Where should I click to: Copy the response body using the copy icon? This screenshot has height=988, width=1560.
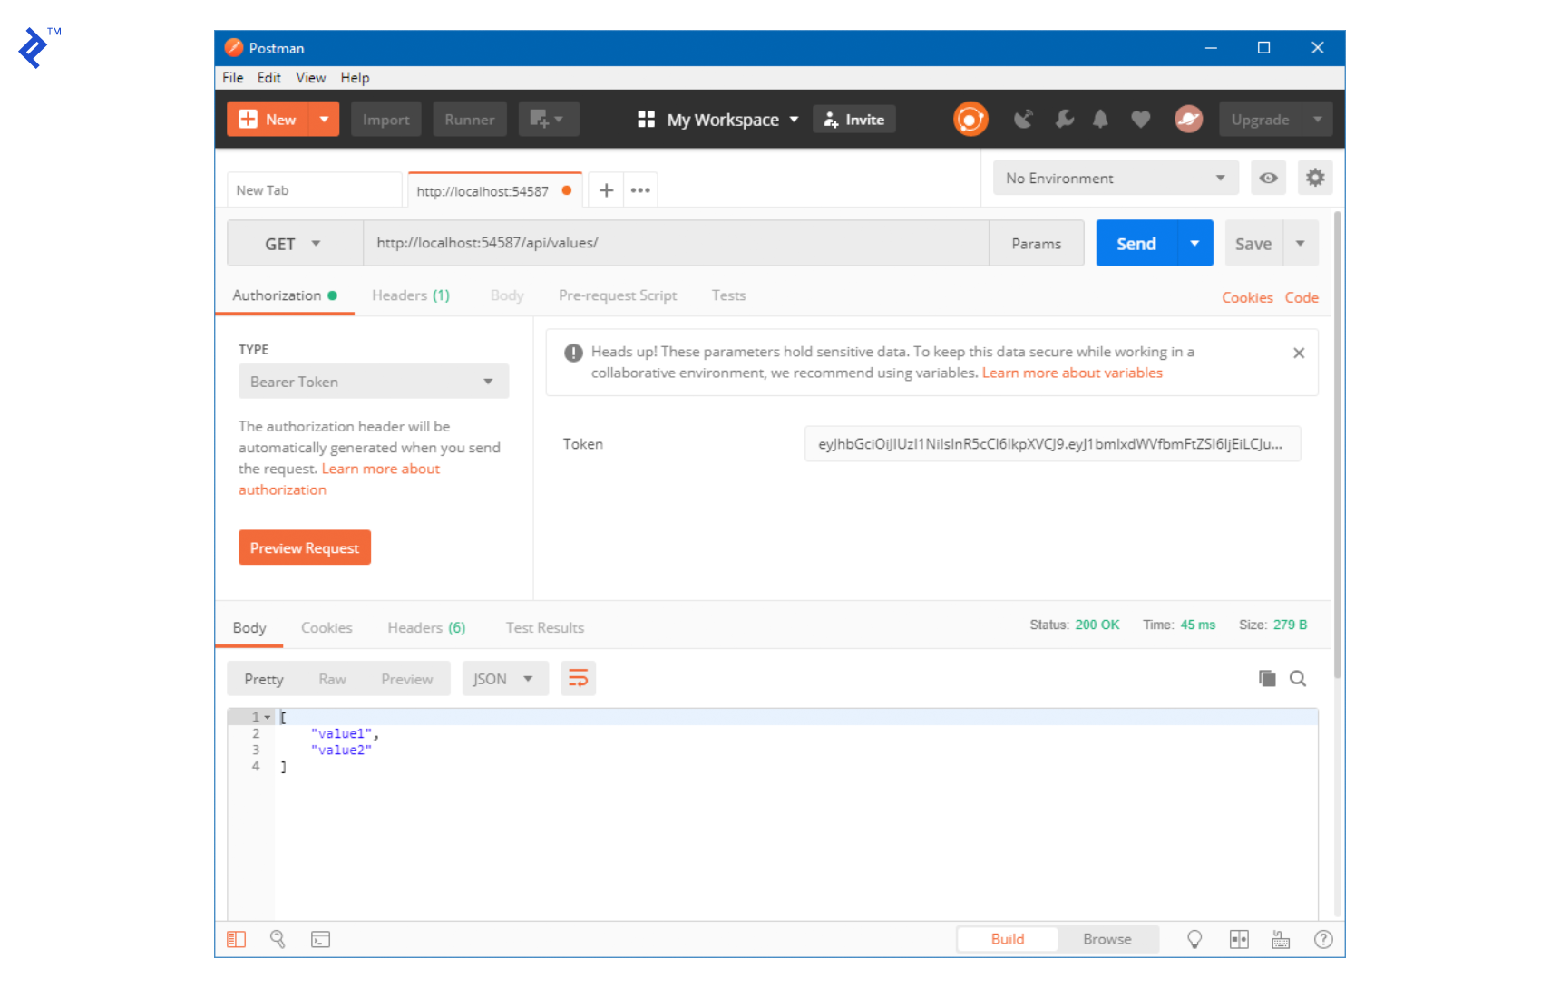pyautogui.click(x=1266, y=678)
